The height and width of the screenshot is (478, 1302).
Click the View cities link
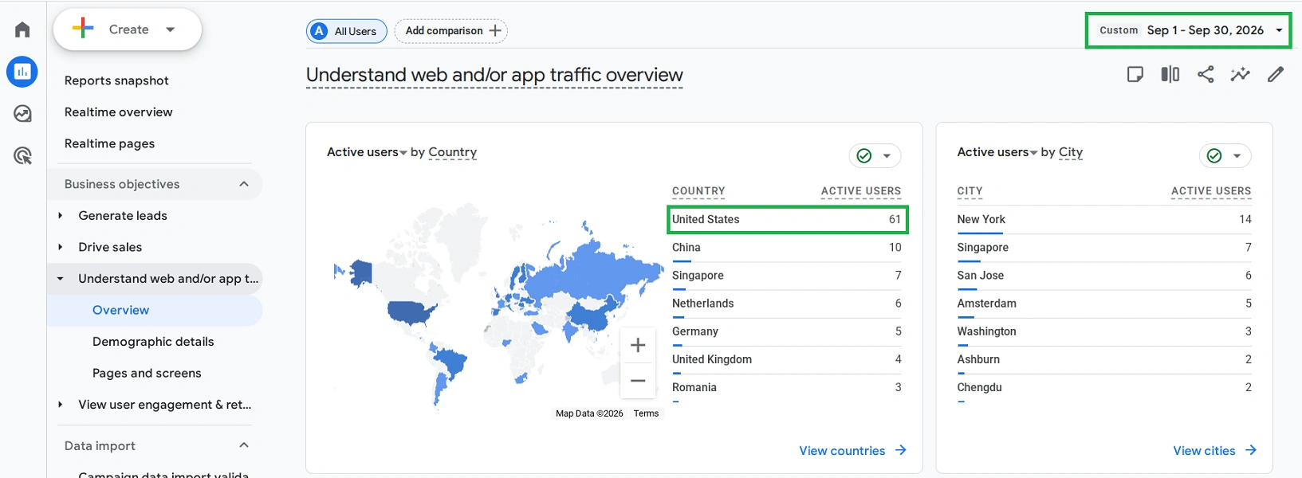click(x=1214, y=451)
